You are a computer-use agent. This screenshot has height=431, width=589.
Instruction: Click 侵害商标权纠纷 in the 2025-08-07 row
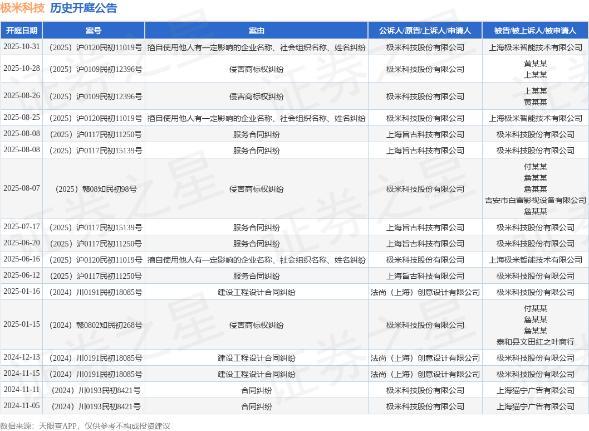tap(256, 189)
